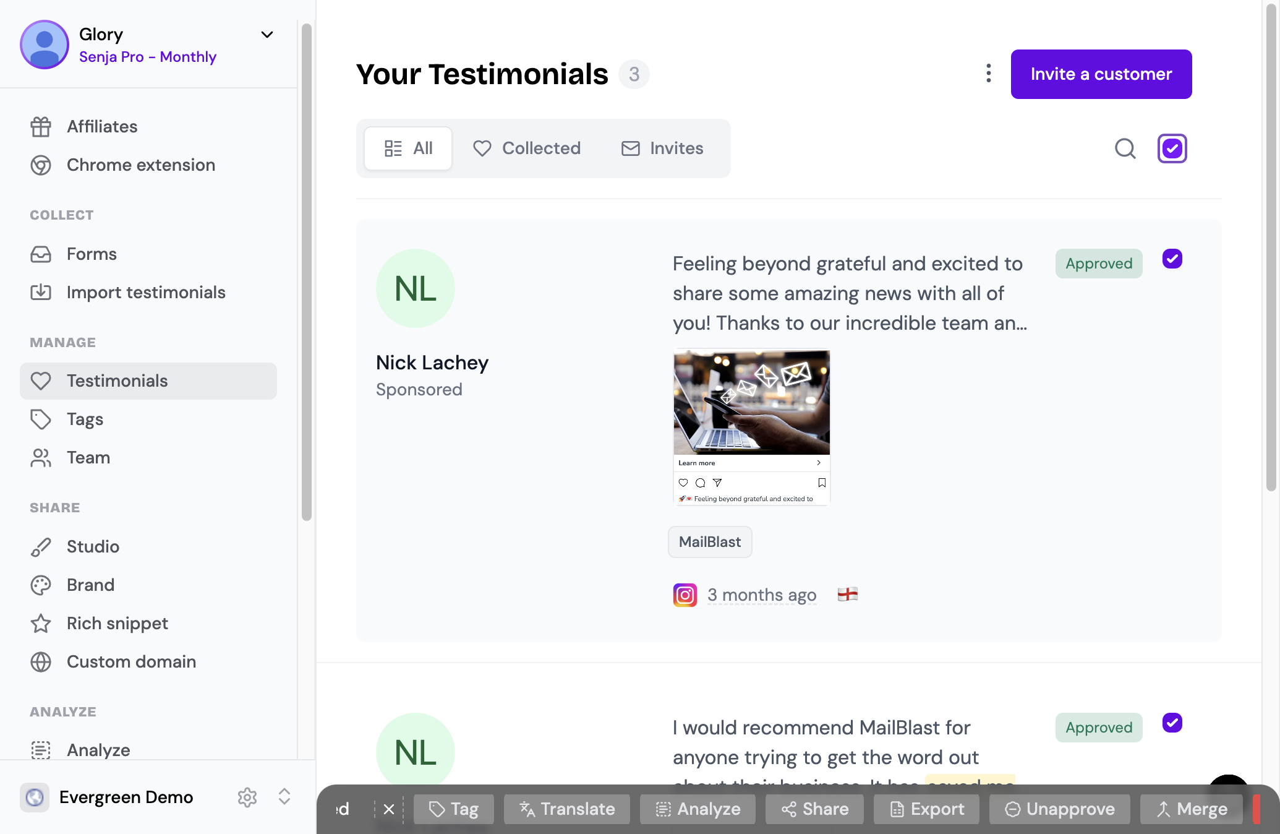Switch to the All tab
The height and width of the screenshot is (834, 1280).
tap(408, 148)
